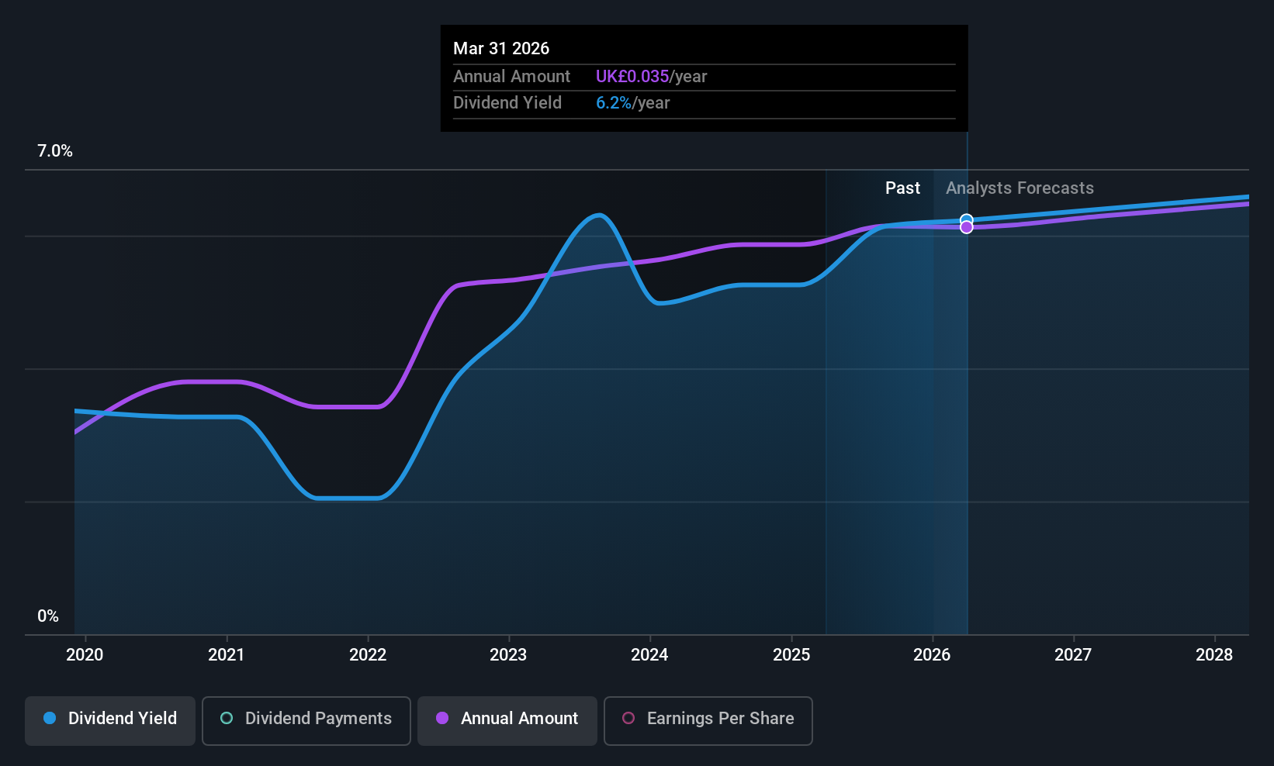Click the Analysts Forecasts label

coord(1020,188)
